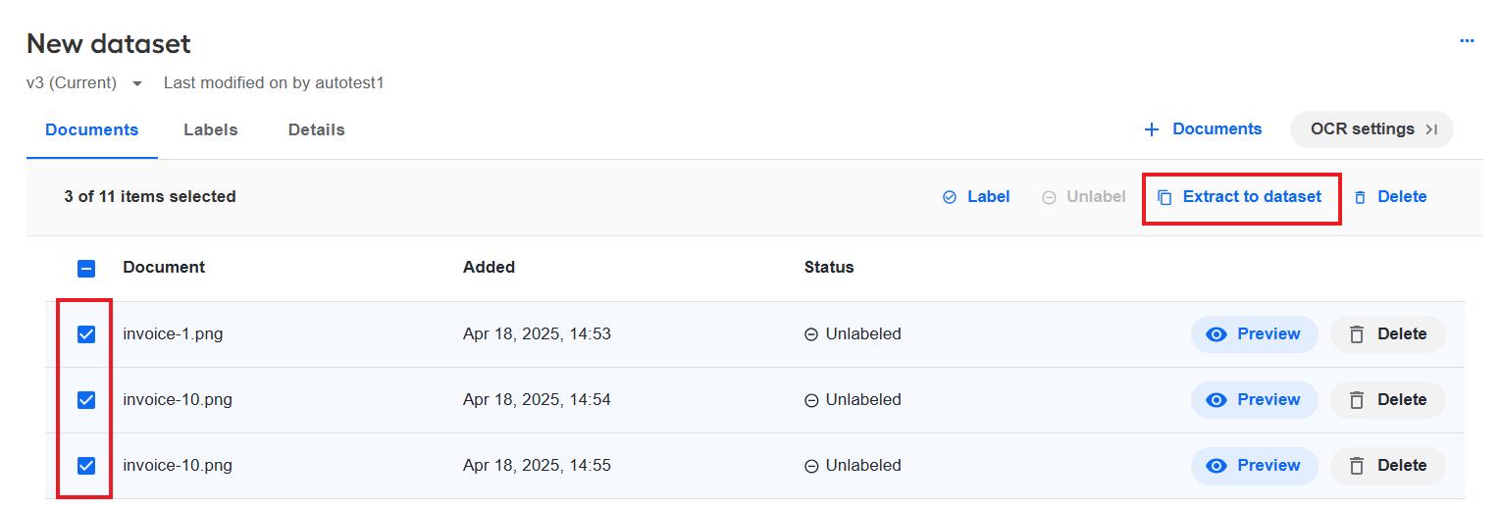This screenshot has width=1501, height=509.
Task: Open the three-dot more options menu
Action: coord(1467,41)
